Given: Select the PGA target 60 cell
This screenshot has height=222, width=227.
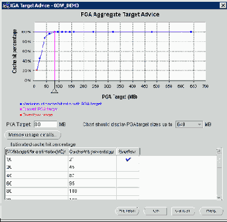Looking at the screenshot, I should [x=36, y=183].
